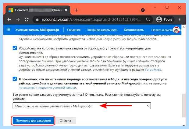
Task: View site padlock security info
Action: [x=37, y=19]
